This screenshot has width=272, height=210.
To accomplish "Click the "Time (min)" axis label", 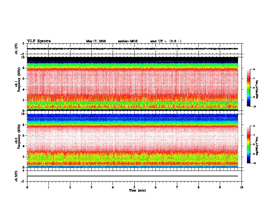I will pos(137,190).
